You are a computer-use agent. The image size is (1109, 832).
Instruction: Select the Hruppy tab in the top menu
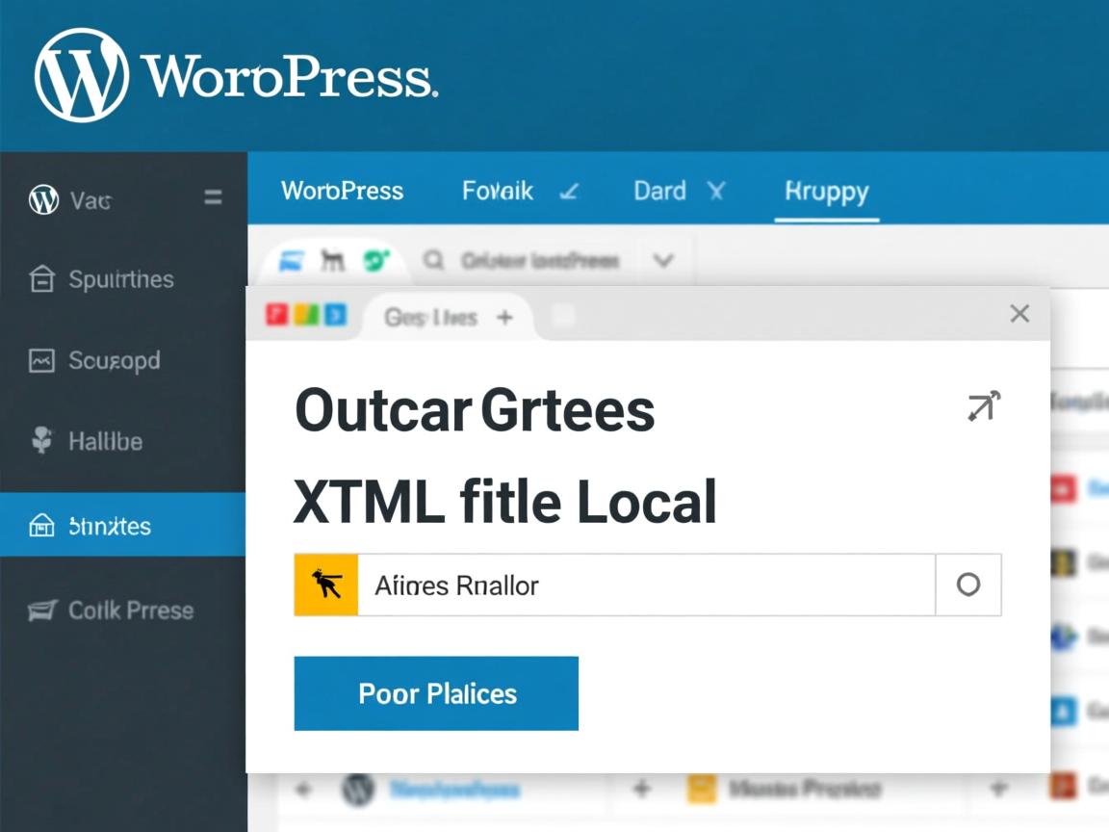coord(826,192)
